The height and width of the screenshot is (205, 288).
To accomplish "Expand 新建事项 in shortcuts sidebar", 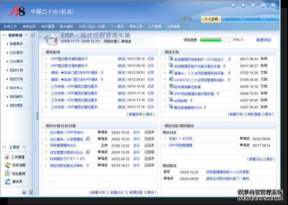I will pos(15,44).
